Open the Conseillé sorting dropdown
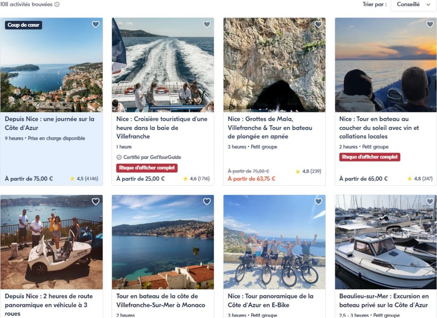Screen dimensions: 437x318 (x=414, y=5)
